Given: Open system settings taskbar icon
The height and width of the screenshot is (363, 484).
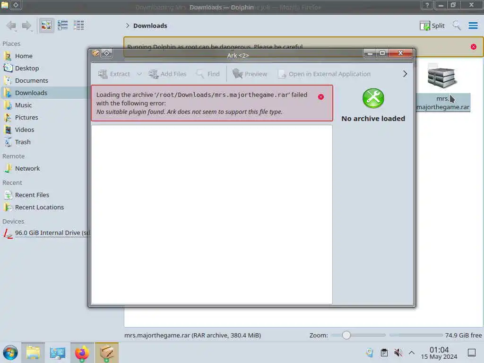Looking at the screenshot, I should pos(57,353).
